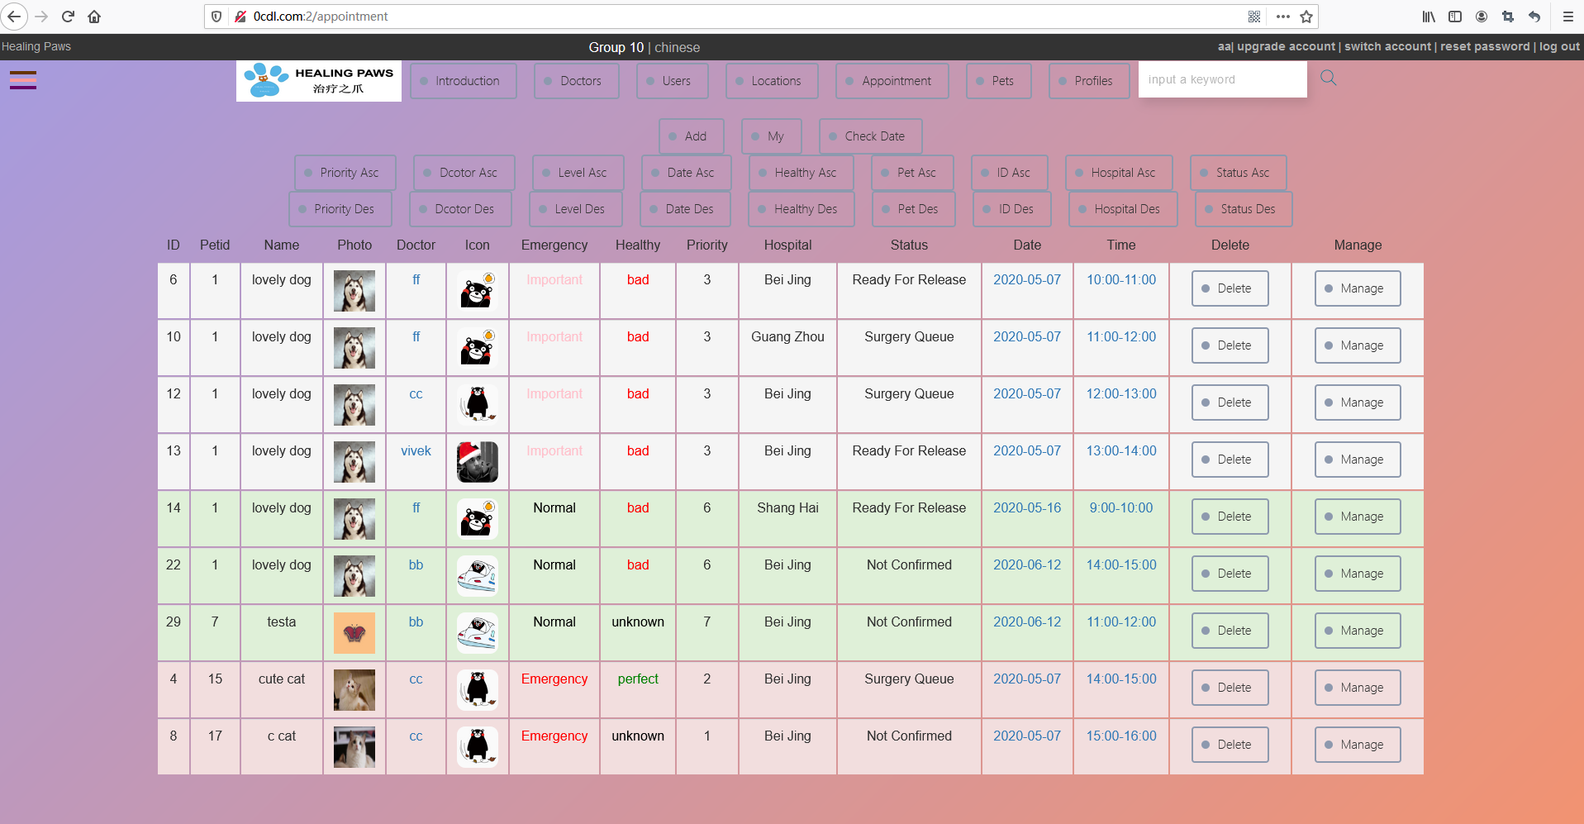Reload the page with the refresh icon
The image size is (1584, 824).
coord(69,17)
